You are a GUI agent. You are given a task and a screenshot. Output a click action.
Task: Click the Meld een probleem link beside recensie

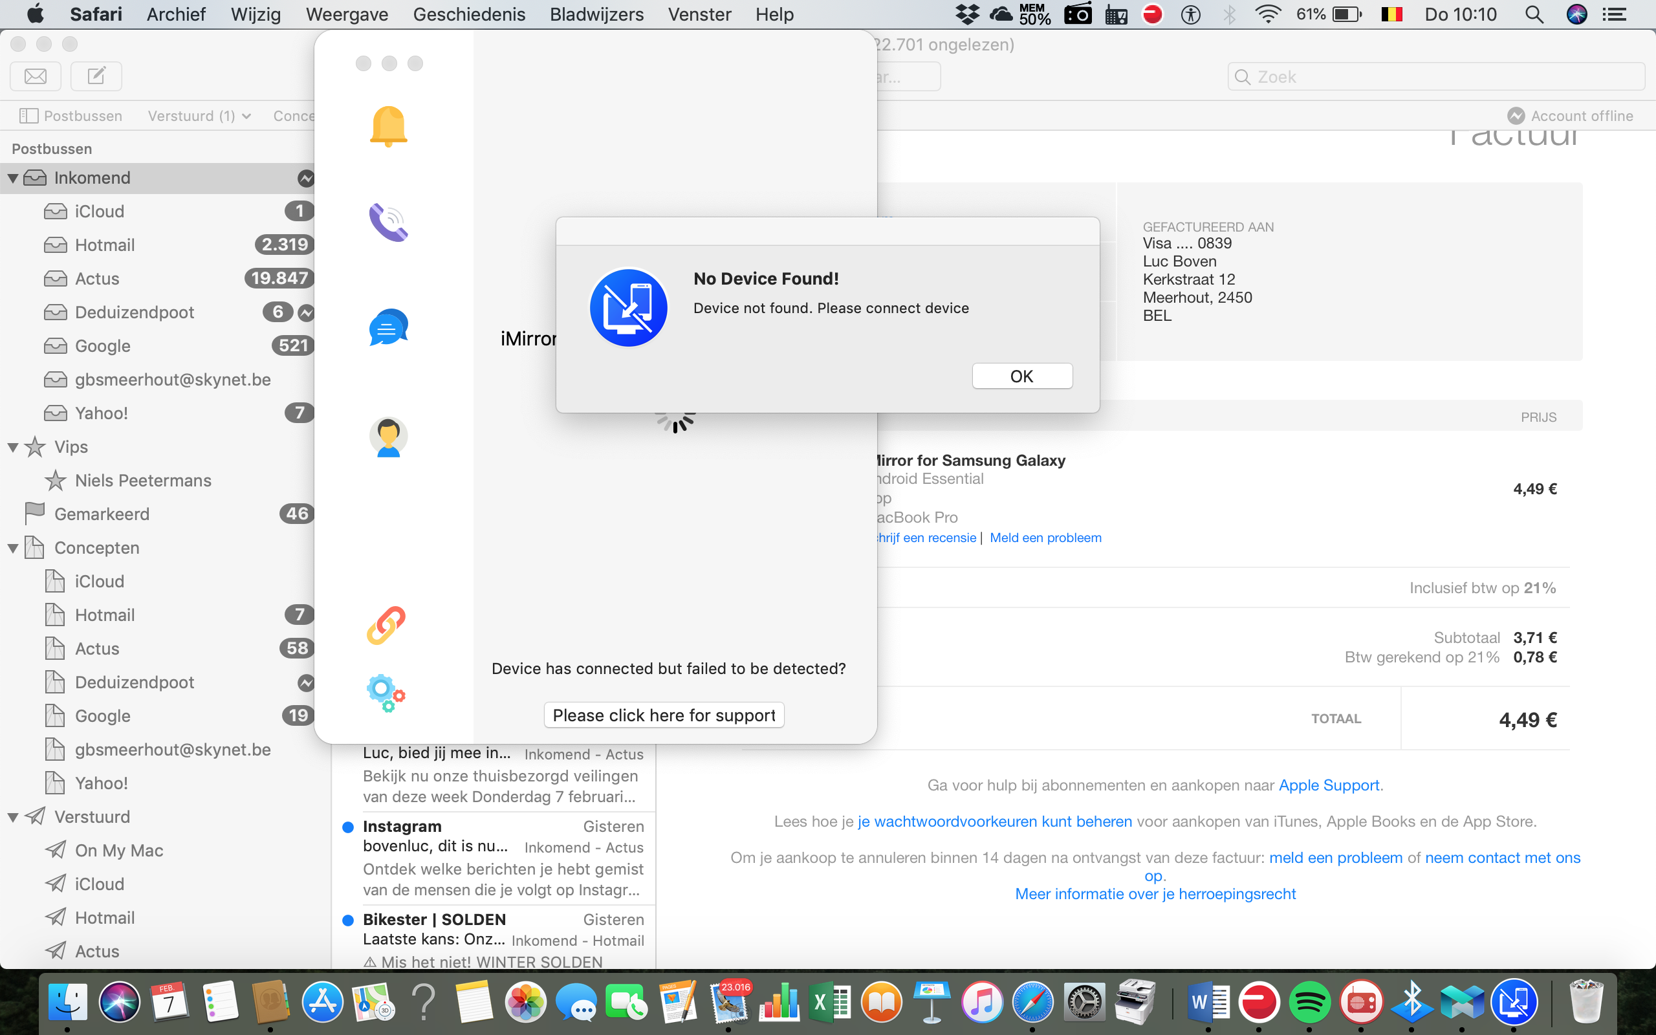pos(1045,538)
